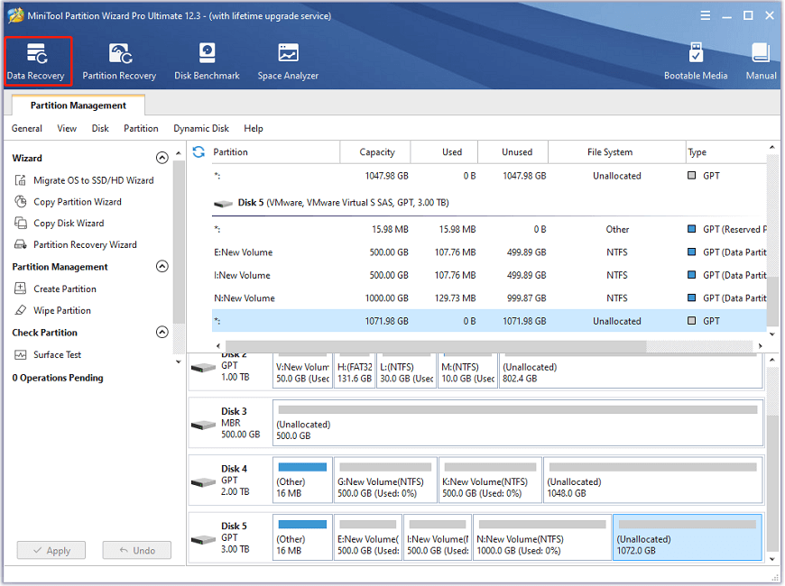Open the Disk menu
785x586 pixels.
(100, 129)
